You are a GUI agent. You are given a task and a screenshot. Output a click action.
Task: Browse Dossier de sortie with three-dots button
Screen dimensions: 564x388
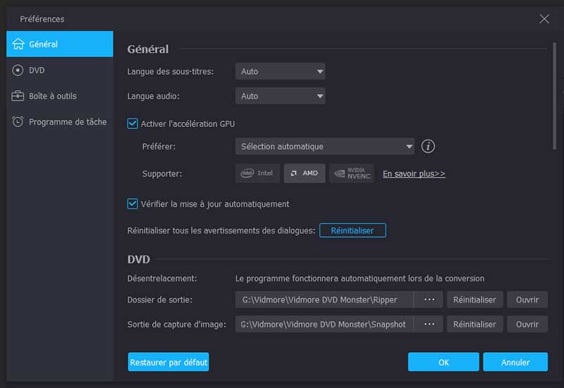[x=429, y=300]
